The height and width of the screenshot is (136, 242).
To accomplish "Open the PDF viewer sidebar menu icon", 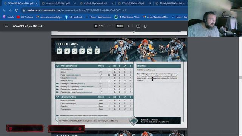I will click(x=6, y=26).
